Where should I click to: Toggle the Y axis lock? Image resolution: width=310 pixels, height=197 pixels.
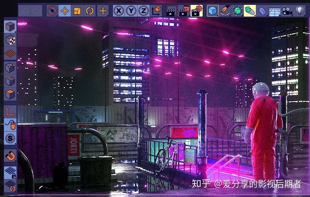pos(131,11)
